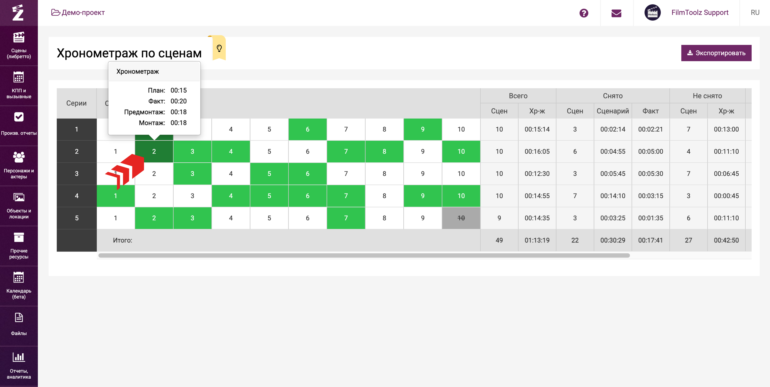Open Персонажи и актеры section

tap(19, 165)
